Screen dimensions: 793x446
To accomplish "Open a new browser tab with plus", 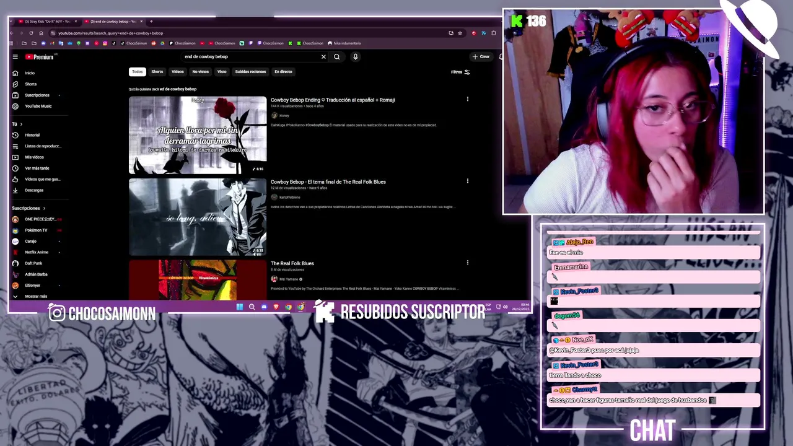I will [x=151, y=21].
